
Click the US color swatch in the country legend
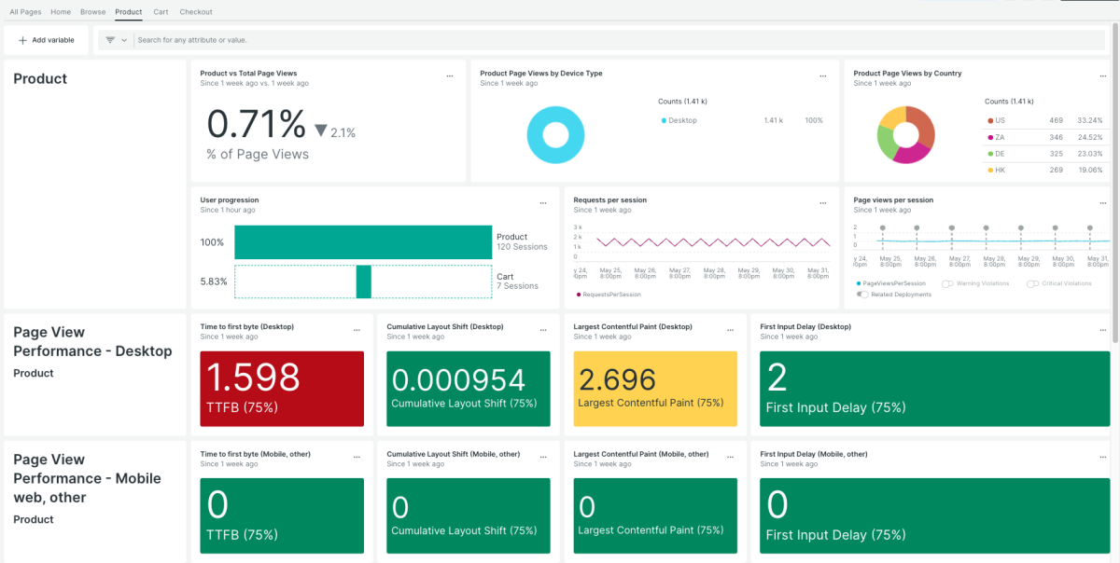989,120
